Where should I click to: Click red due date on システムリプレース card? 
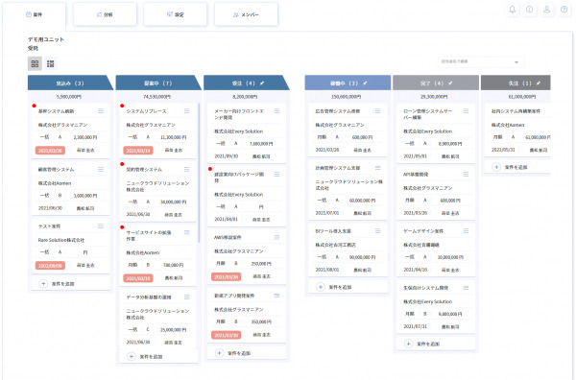point(138,151)
